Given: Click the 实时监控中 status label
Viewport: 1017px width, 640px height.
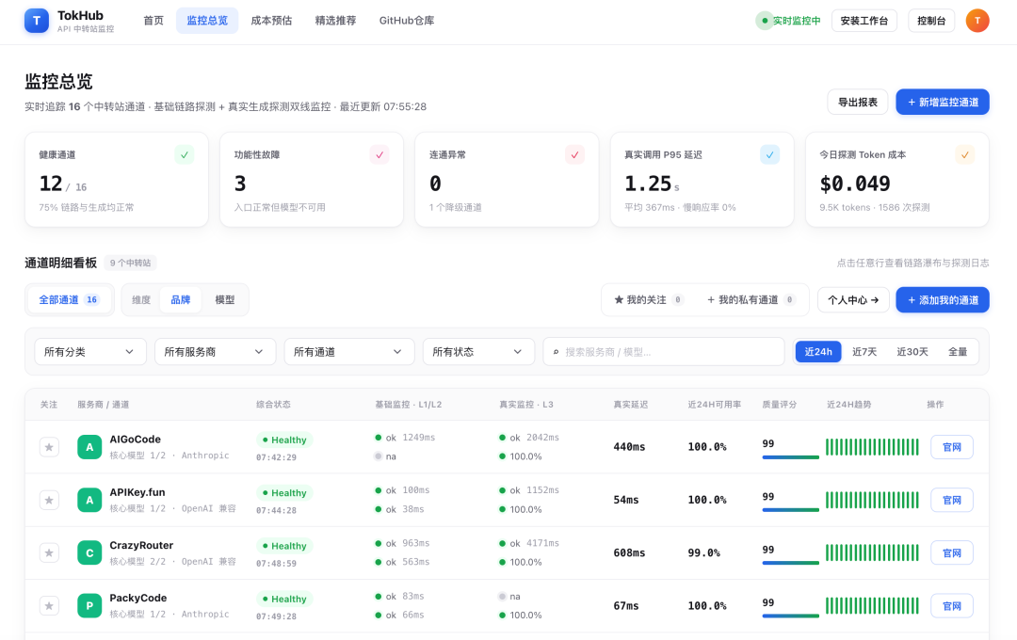Looking at the screenshot, I should click(796, 21).
